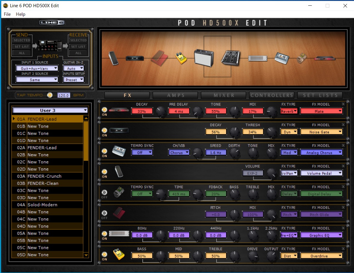Open the Guitar In-Z dropdown

(73, 68)
